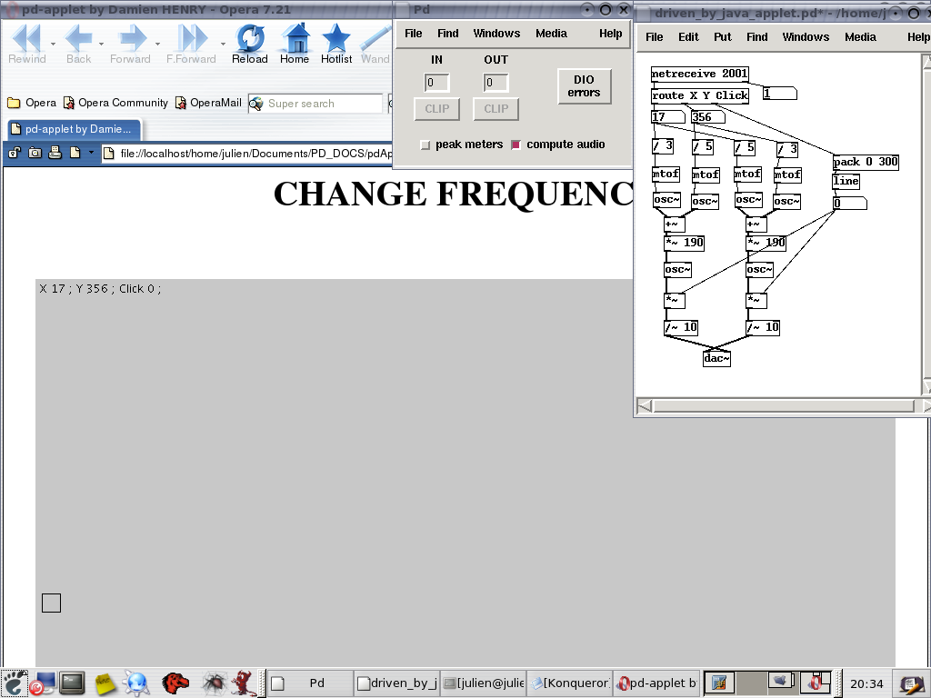
Task: Disable compute audio checkbox
Action: tap(516, 145)
